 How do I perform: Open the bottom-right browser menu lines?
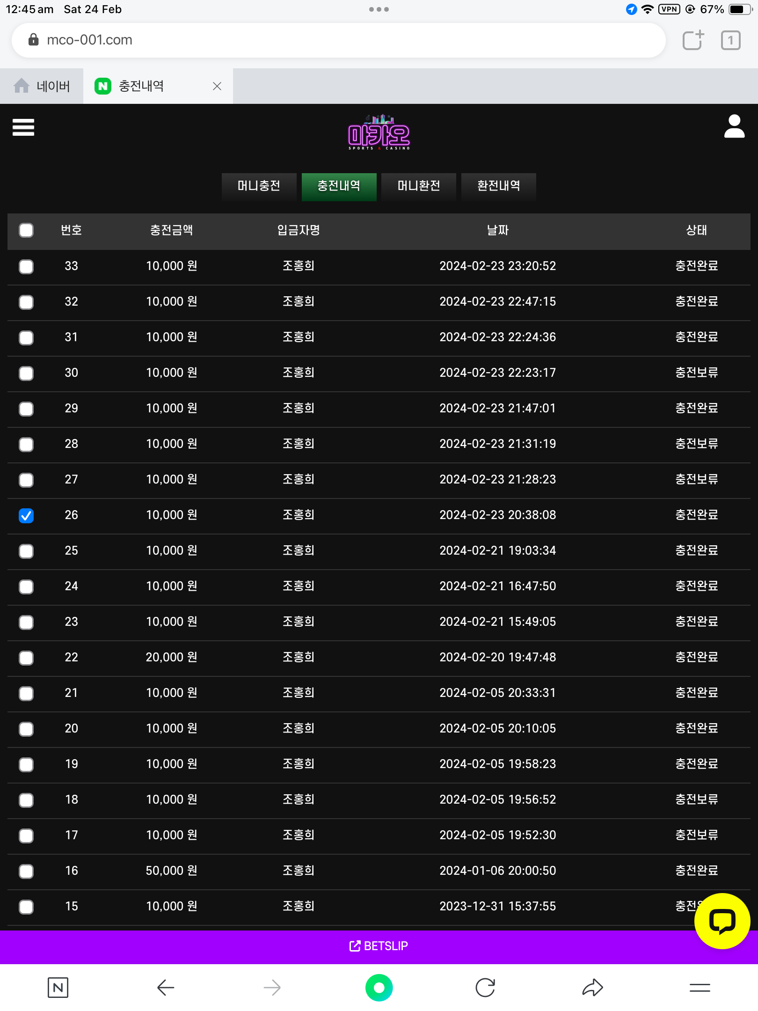tap(700, 988)
